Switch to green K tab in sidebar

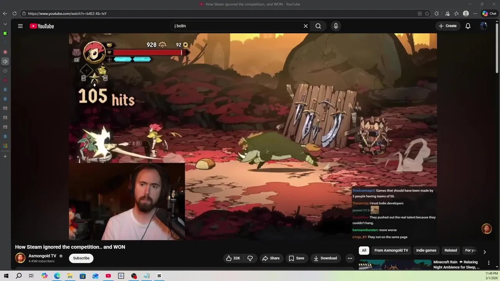click(x=5, y=34)
